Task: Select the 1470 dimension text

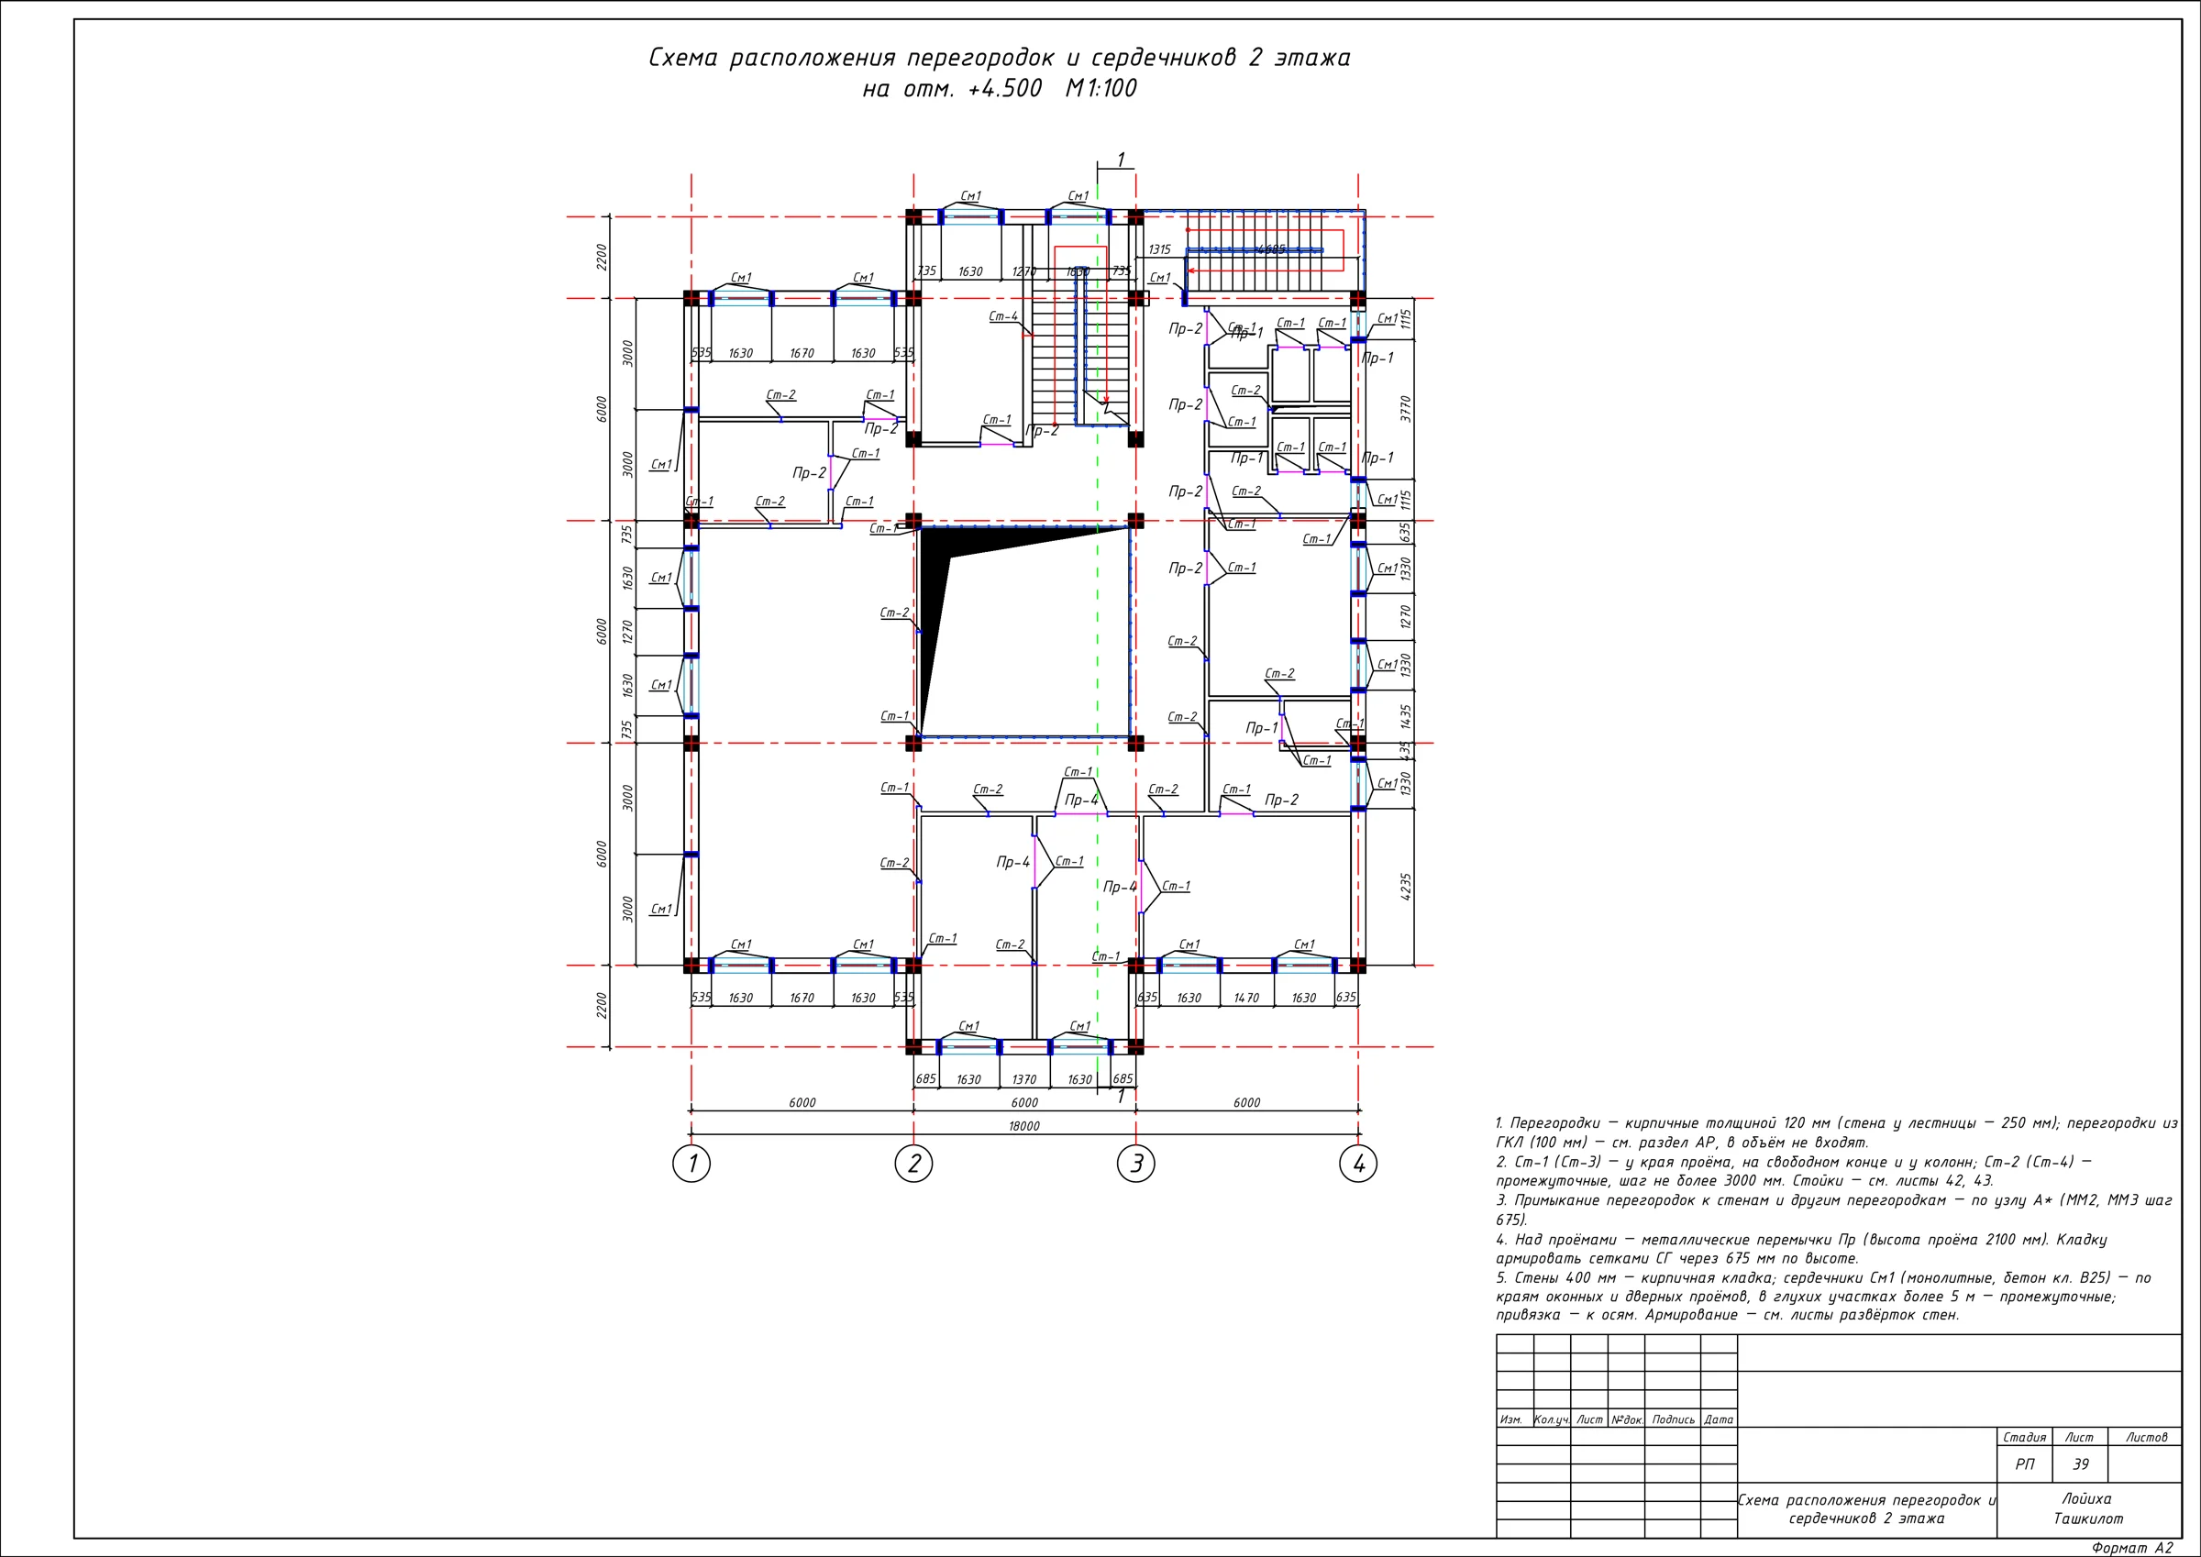Action: coord(1246,998)
